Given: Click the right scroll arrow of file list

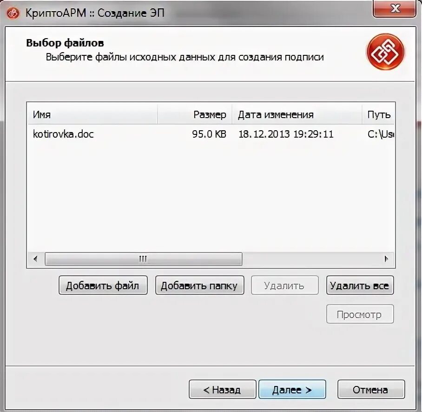Looking at the screenshot, I should pyautogui.click(x=387, y=259).
